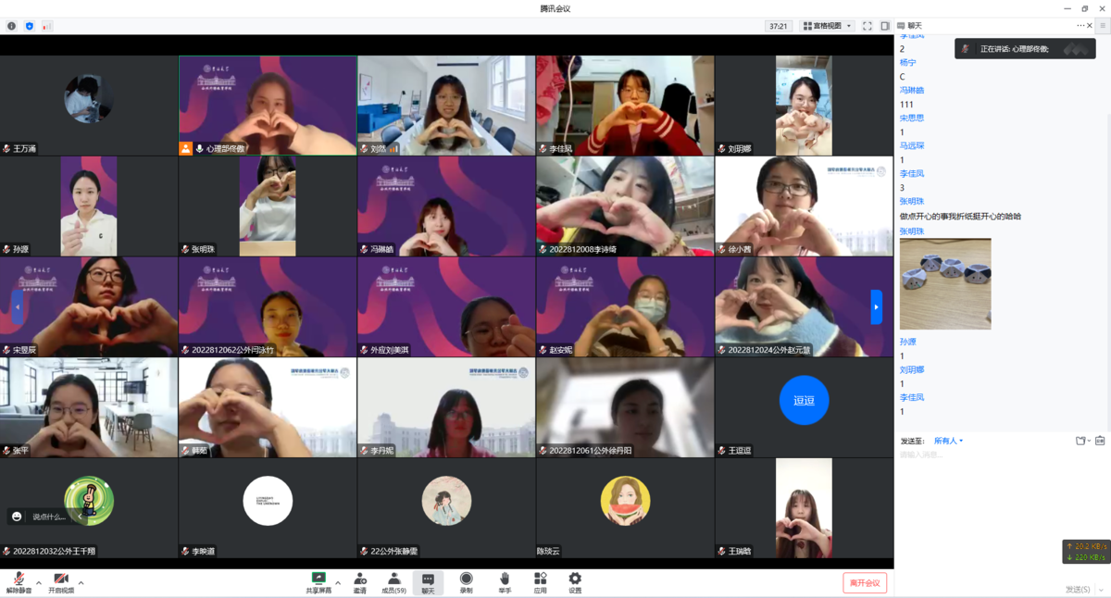
Task: Open members list 成员(59)
Action: tap(394, 582)
